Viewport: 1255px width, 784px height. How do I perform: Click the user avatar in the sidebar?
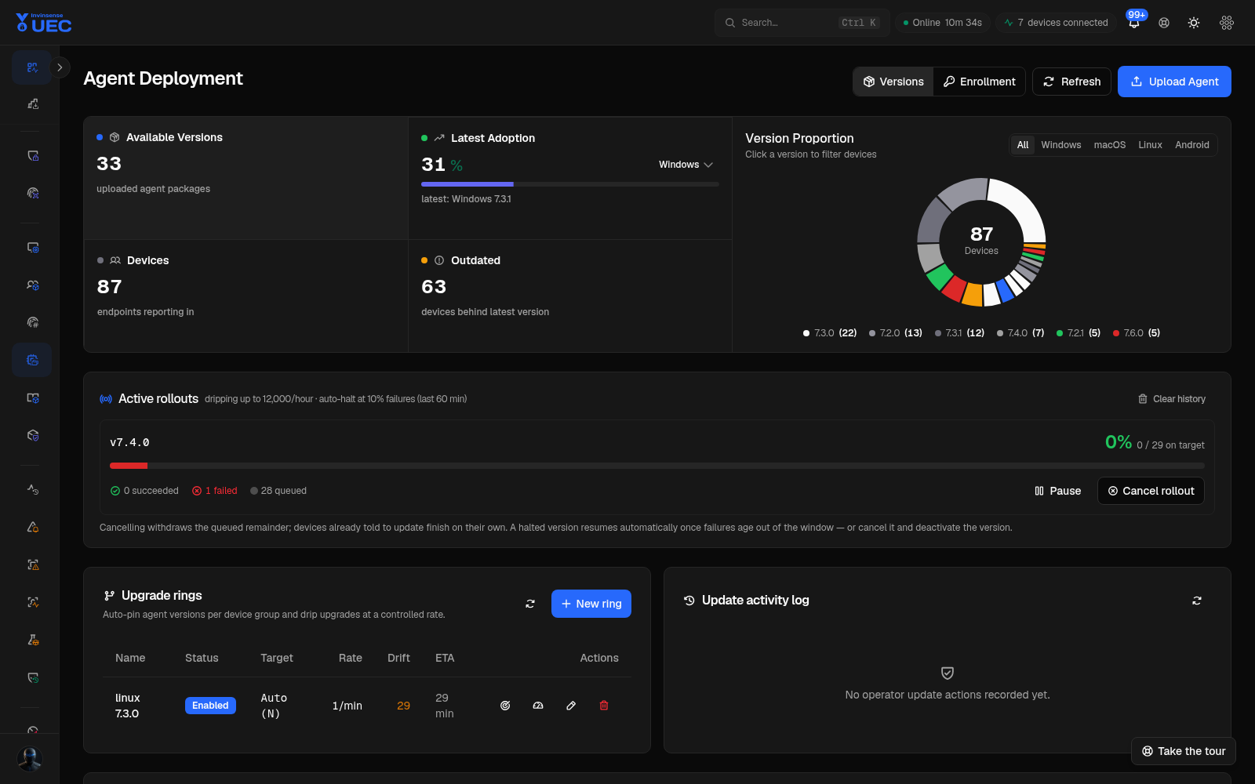click(30, 759)
